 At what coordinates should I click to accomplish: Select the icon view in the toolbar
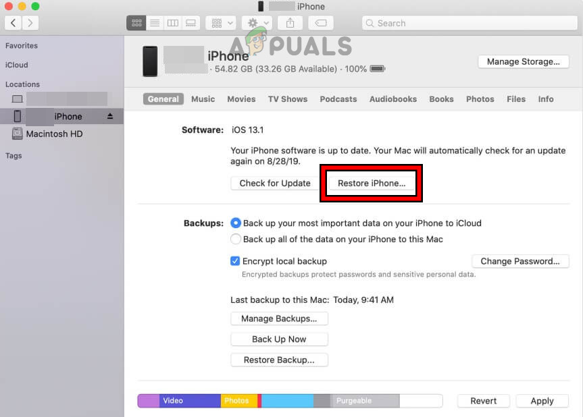136,22
